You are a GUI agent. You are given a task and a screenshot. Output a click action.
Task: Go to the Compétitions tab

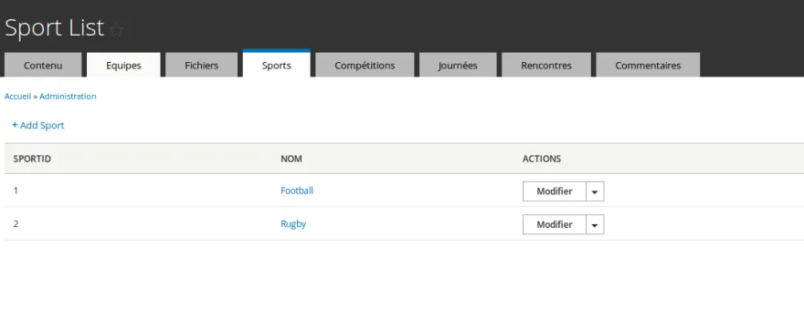[365, 65]
